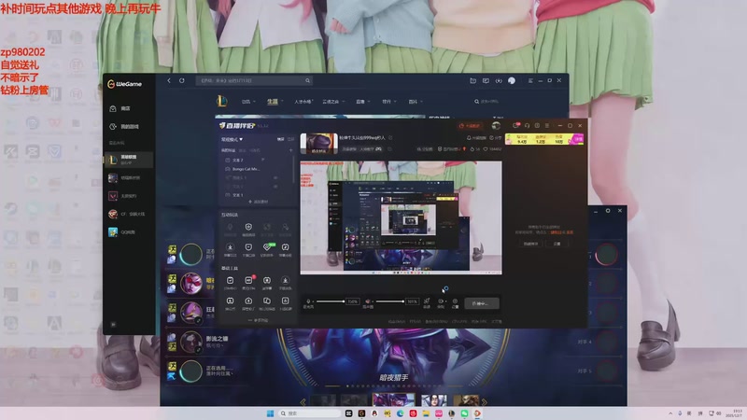747x420 pixels.
Task: Add a scene with the plus icon
Action: click(290, 150)
